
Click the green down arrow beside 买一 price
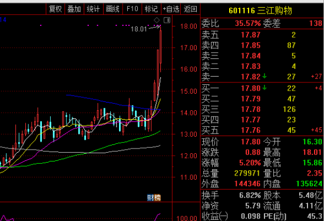click(265, 88)
